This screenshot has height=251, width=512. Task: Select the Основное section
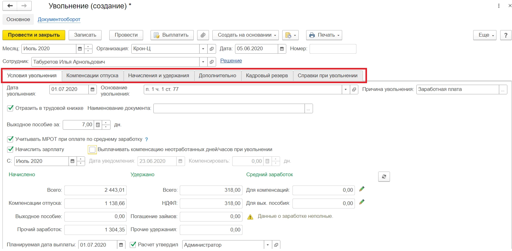point(18,20)
